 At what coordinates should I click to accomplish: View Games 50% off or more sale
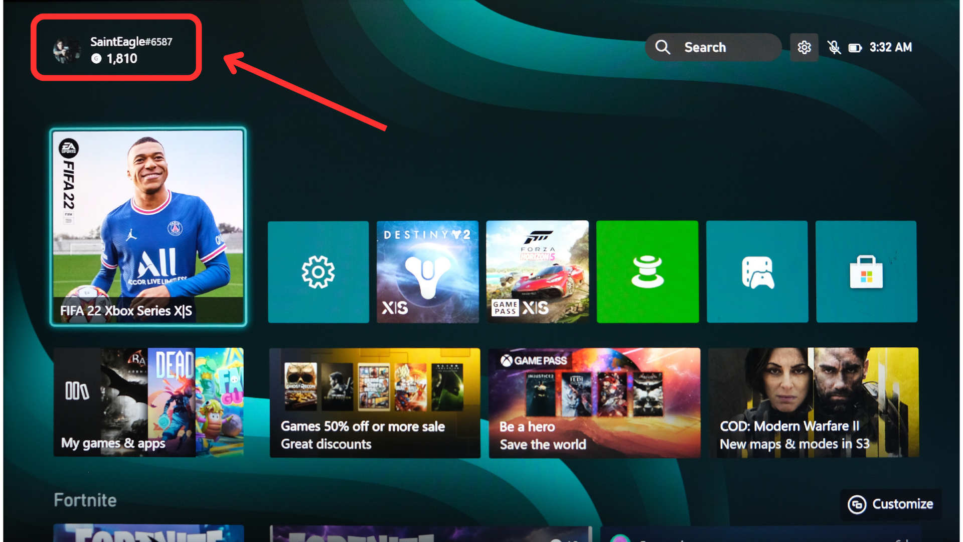tap(375, 402)
